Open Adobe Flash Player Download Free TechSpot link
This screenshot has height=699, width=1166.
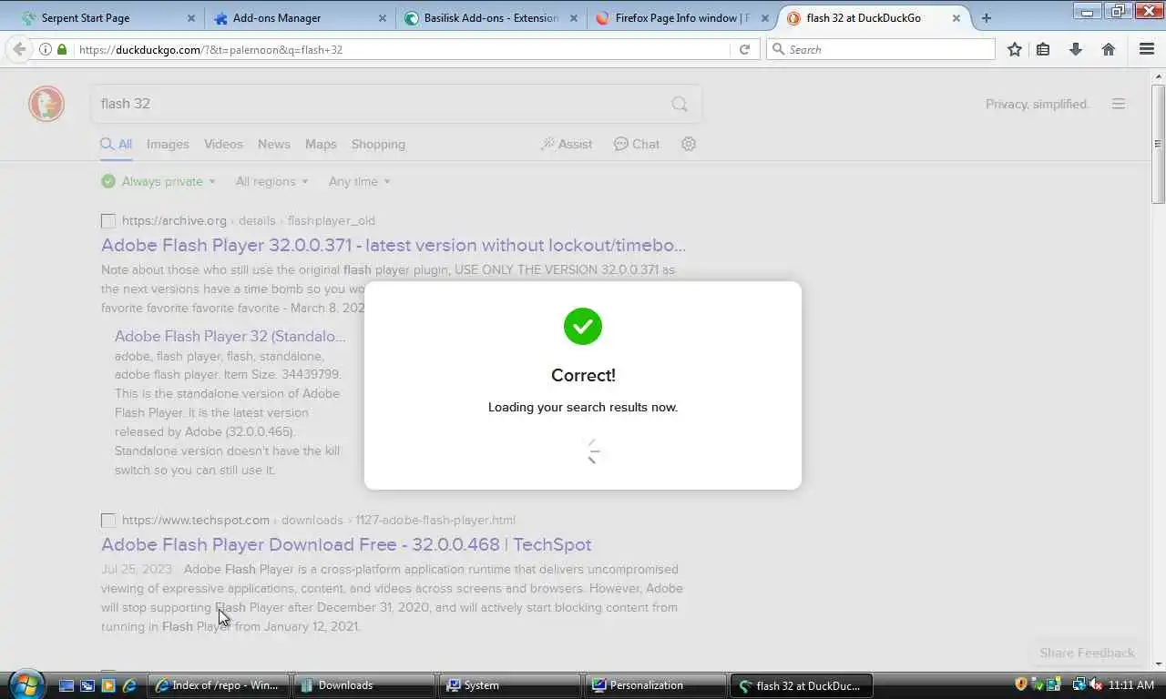tap(346, 544)
